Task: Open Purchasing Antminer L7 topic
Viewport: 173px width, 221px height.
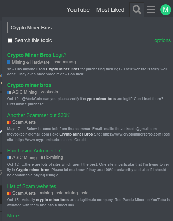Action: pos(34,151)
